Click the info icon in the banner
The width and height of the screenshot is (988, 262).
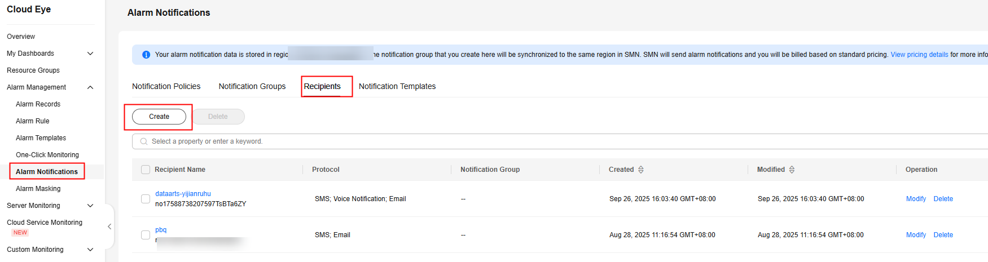coord(146,55)
